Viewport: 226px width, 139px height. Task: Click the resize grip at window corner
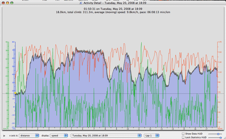224,137
